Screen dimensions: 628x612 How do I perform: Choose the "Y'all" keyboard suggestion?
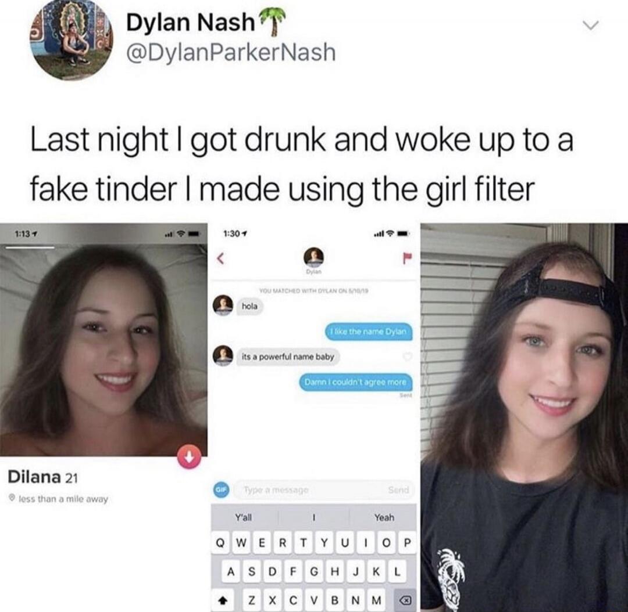click(x=243, y=517)
